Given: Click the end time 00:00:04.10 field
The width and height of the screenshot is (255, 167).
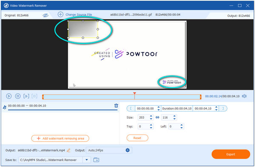Looking at the screenshot, I should tap(203, 109).
